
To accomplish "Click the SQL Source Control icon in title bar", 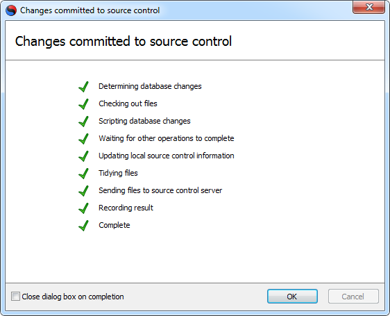I will click(11, 10).
